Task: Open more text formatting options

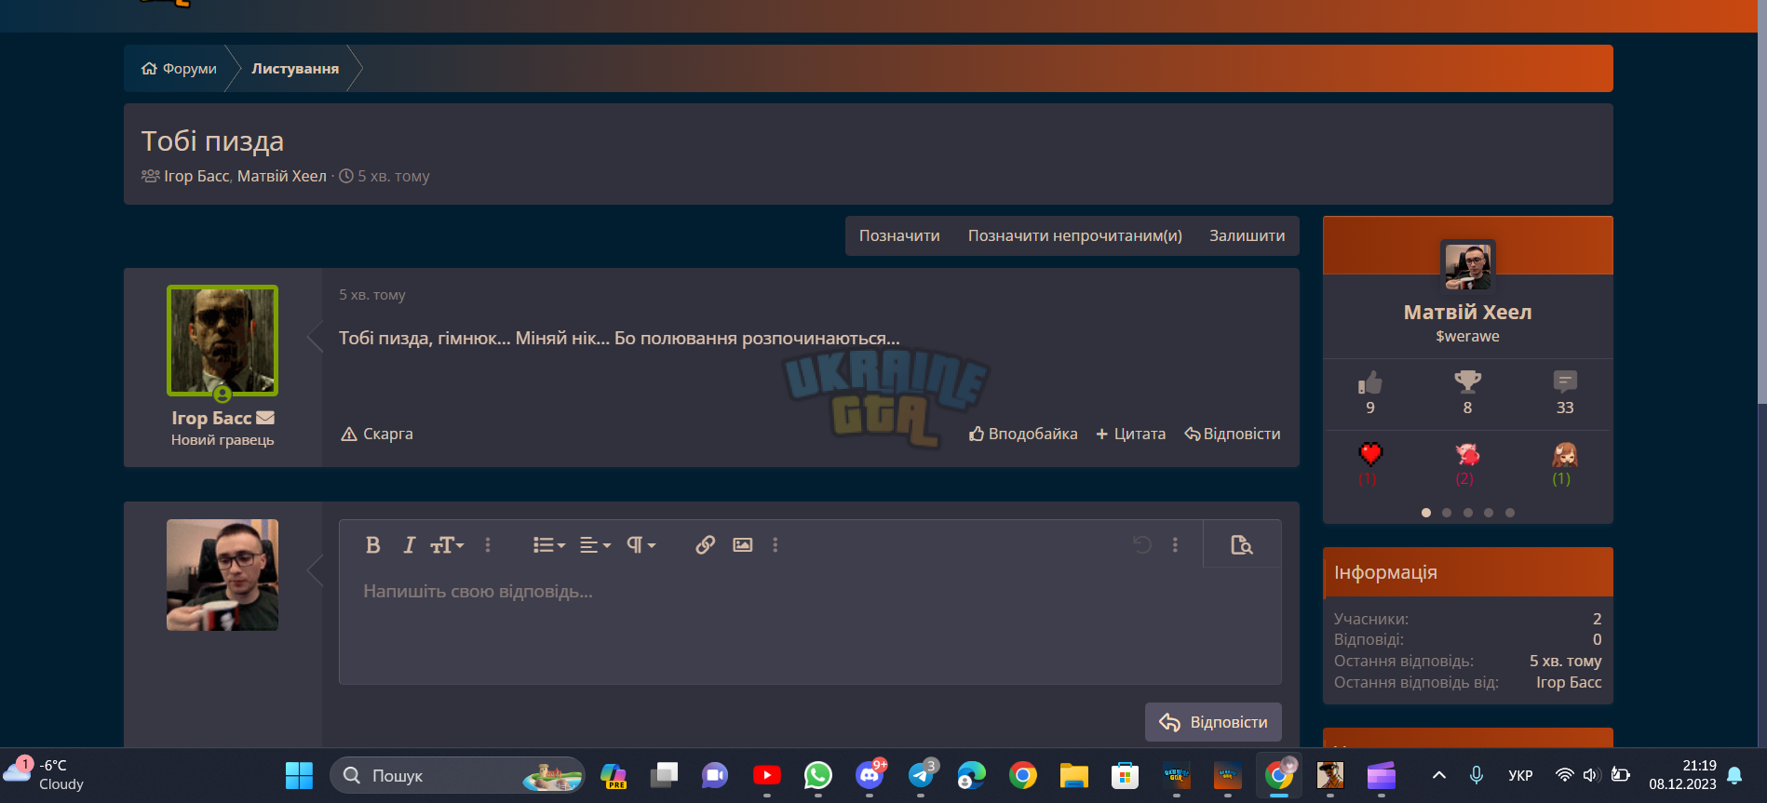Action: coord(488,545)
